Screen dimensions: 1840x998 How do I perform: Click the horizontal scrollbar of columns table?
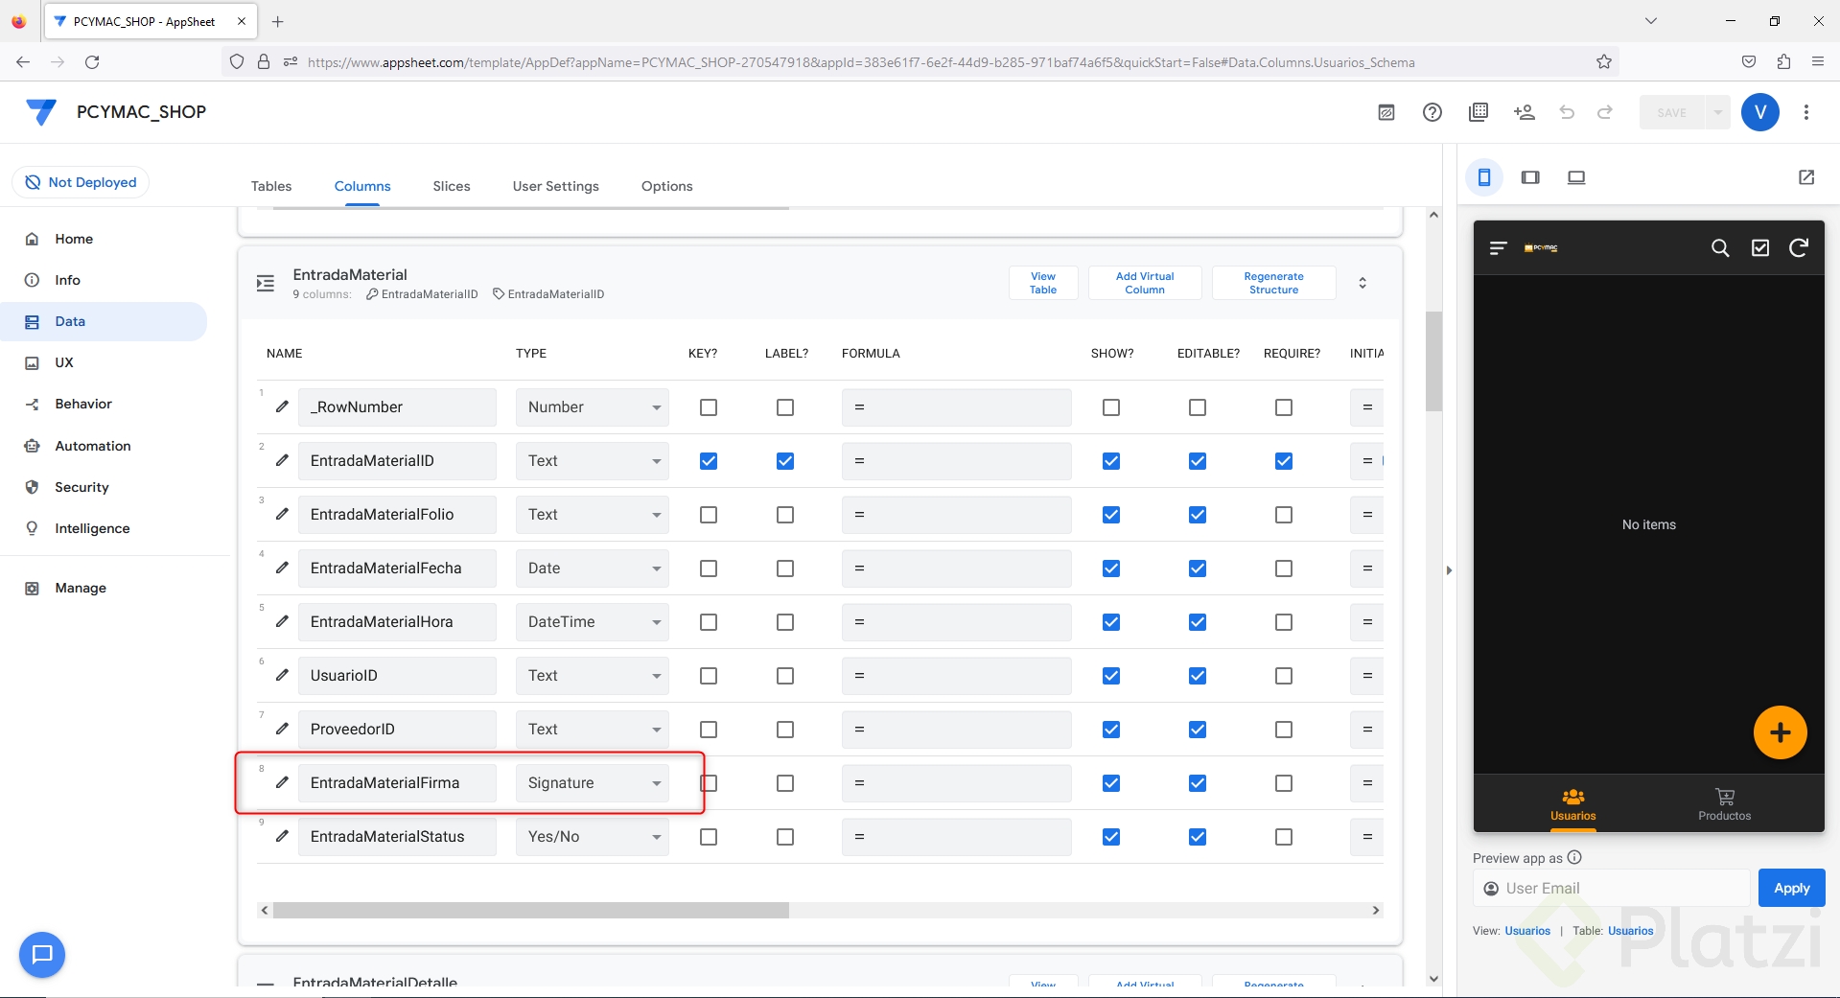(530, 910)
